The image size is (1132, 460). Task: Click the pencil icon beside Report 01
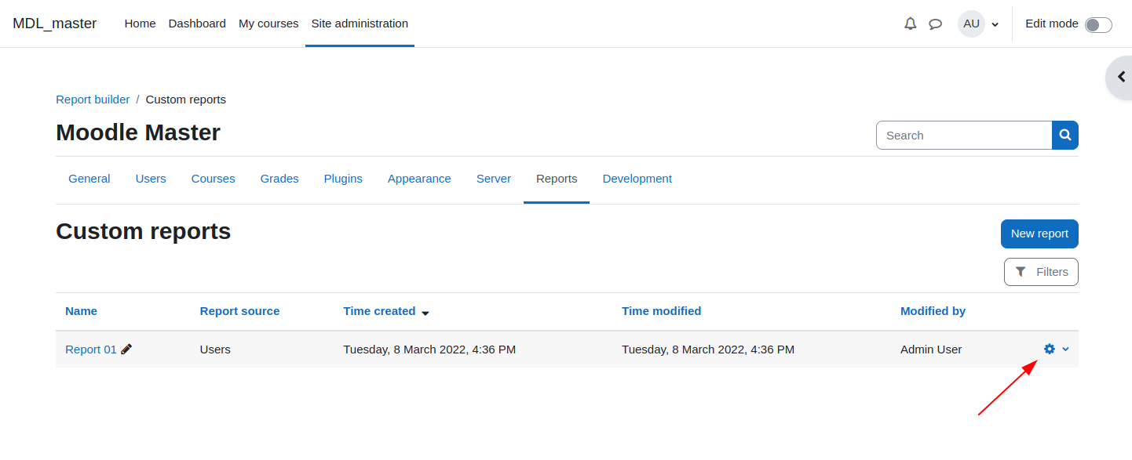(x=126, y=349)
